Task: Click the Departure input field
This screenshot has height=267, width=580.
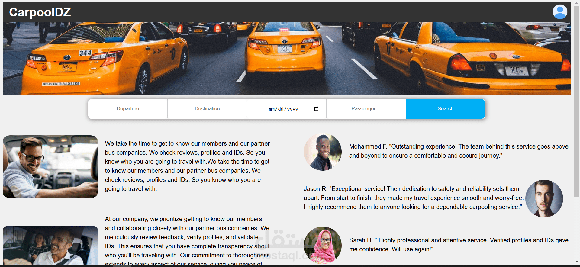Action: point(128,109)
